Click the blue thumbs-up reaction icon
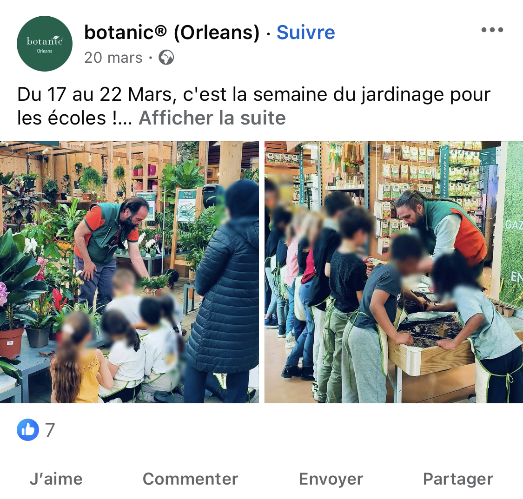This screenshot has width=523, height=499. 28,430
